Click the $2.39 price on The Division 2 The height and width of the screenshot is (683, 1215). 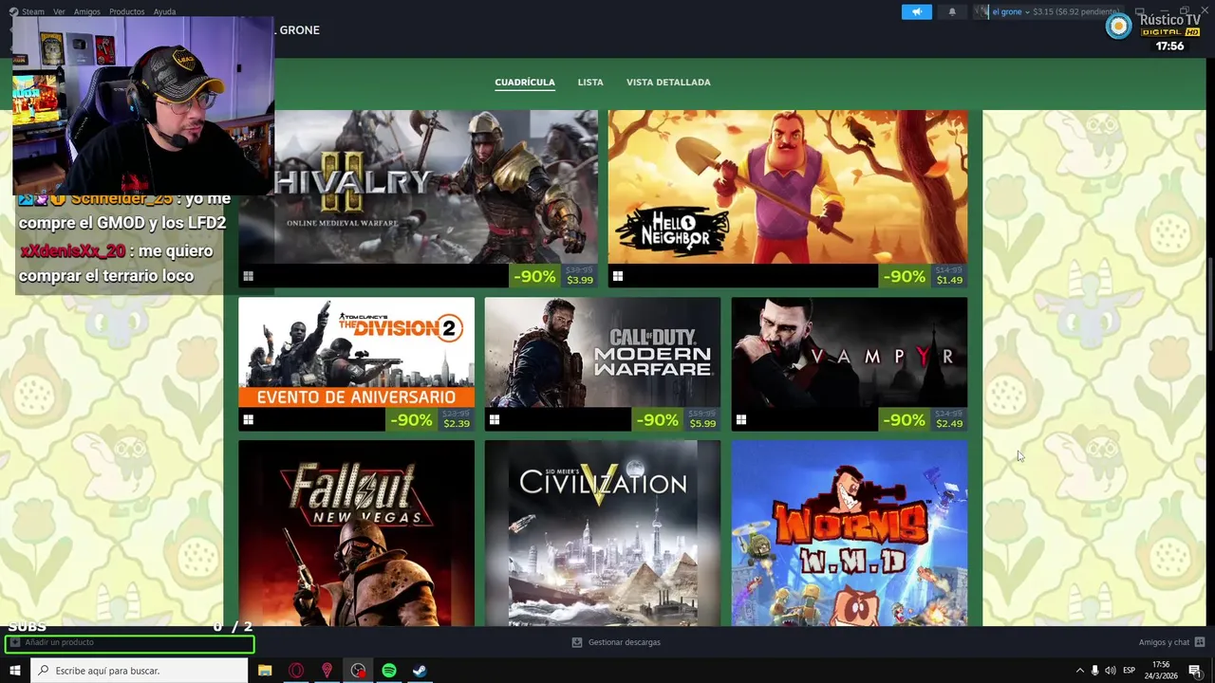[x=457, y=423]
